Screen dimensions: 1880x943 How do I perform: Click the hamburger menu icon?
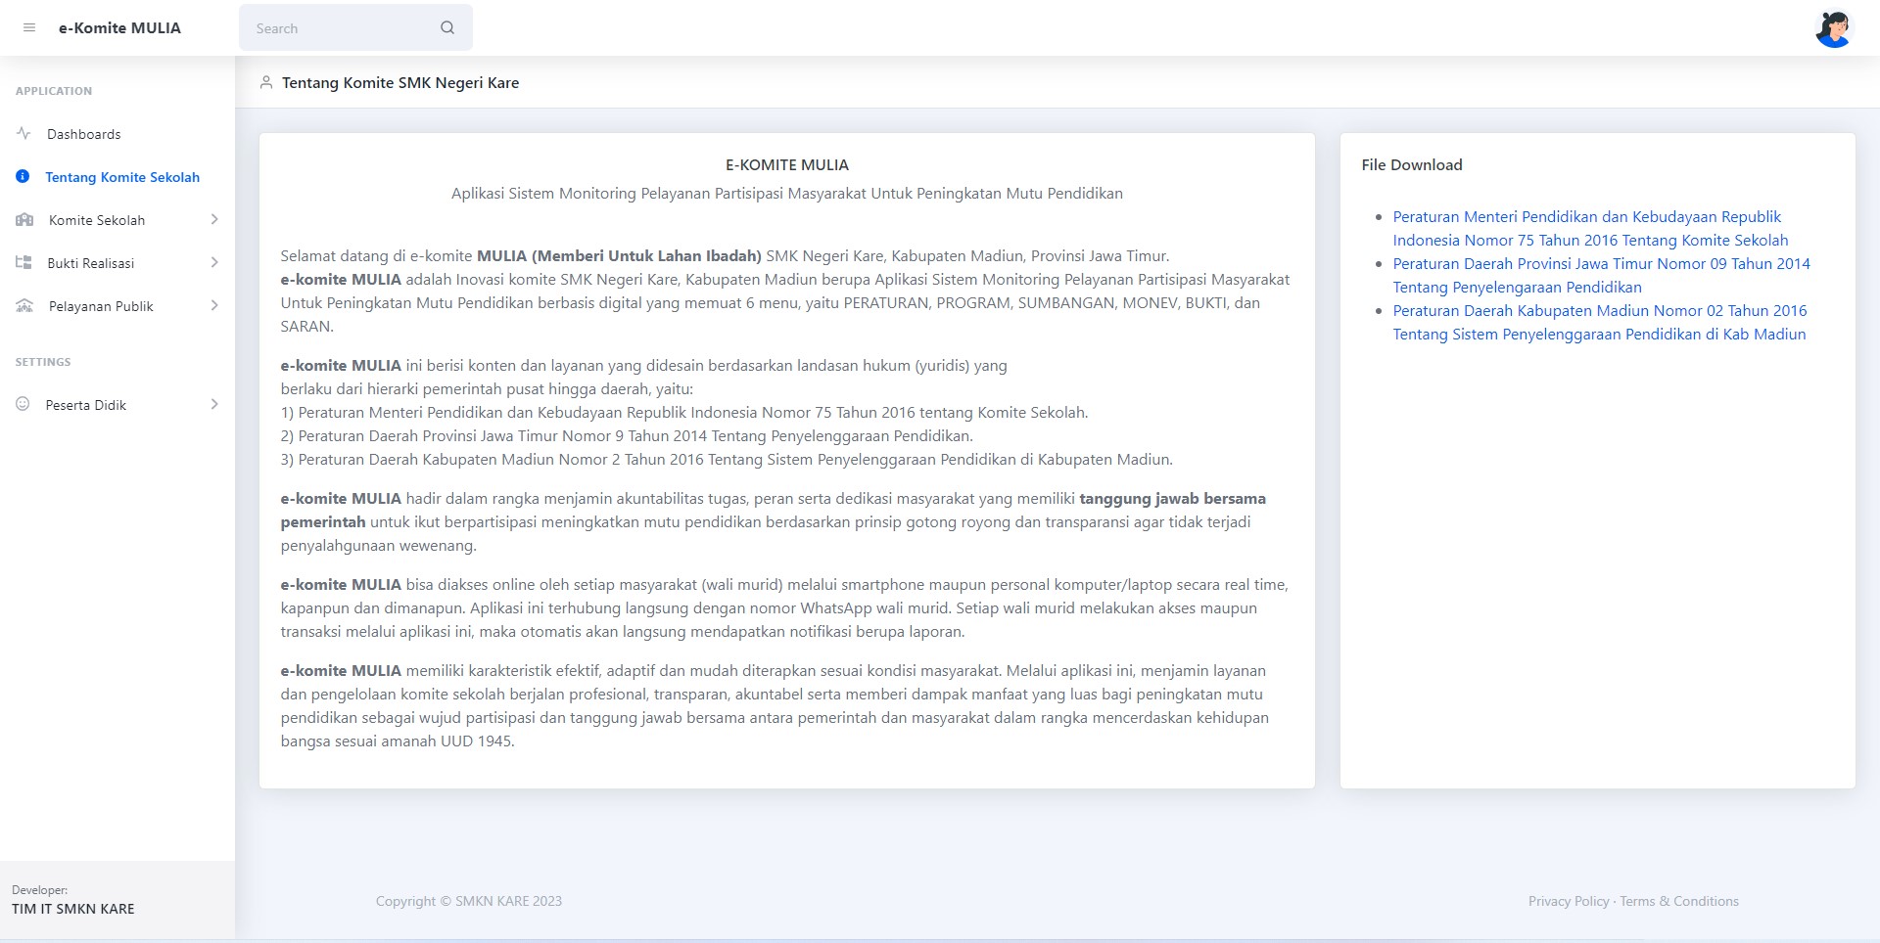[29, 28]
